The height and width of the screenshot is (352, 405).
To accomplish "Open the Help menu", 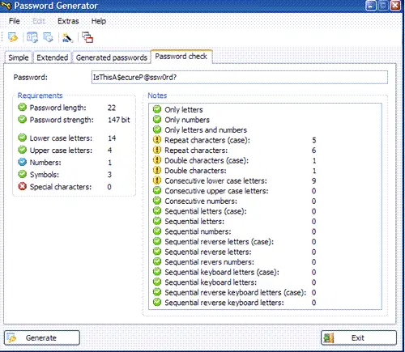I will point(99,21).
